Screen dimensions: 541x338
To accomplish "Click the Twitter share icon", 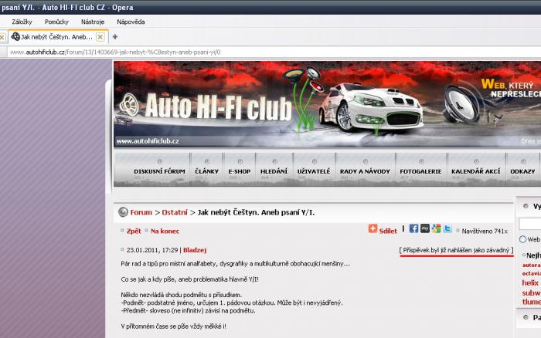I will tap(447, 229).
